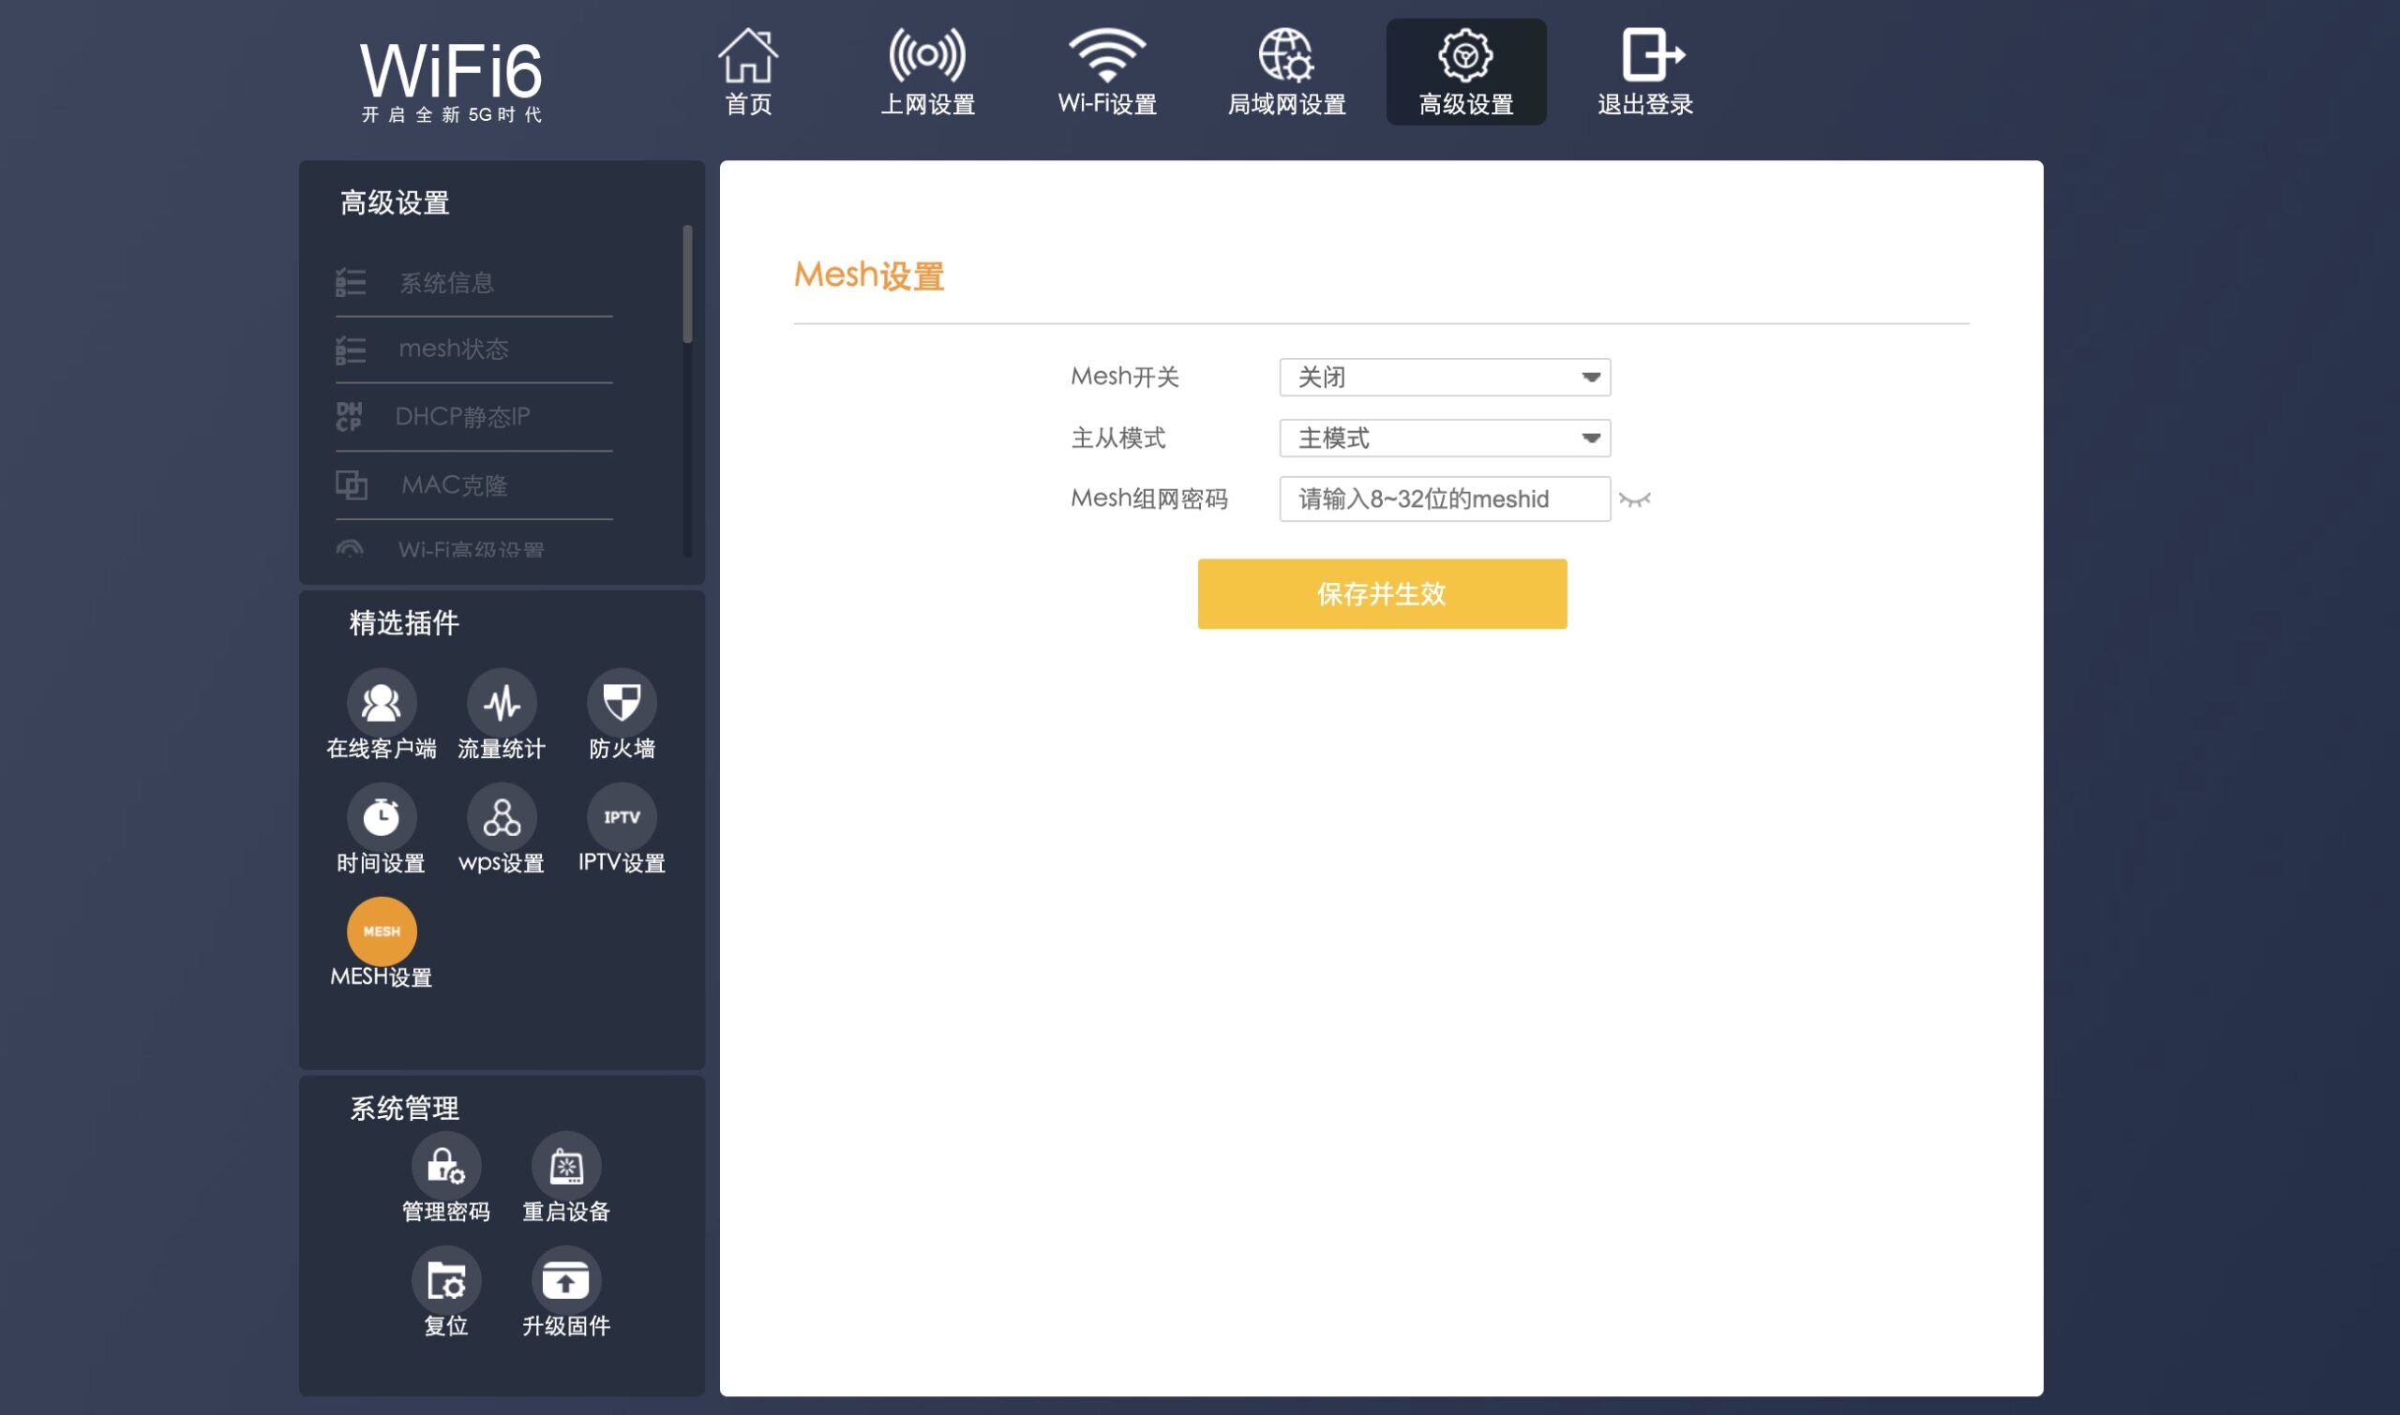Image resolution: width=2400 pixels, height=1415 pixels.
Task: Click the 保存并生效 save button
Action: pos(1381,594)
